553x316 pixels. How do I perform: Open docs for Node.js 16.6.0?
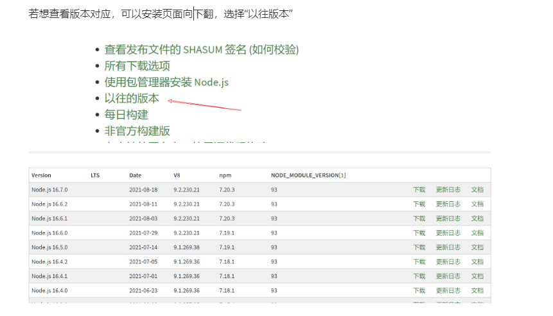[x=477, y=233]
